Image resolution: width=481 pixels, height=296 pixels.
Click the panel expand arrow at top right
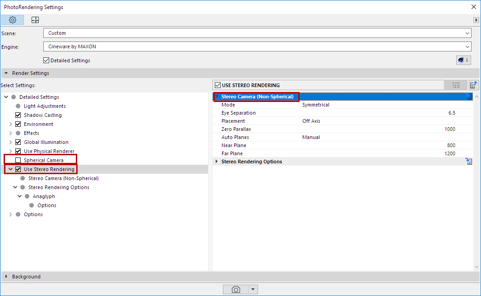(476, 20)
